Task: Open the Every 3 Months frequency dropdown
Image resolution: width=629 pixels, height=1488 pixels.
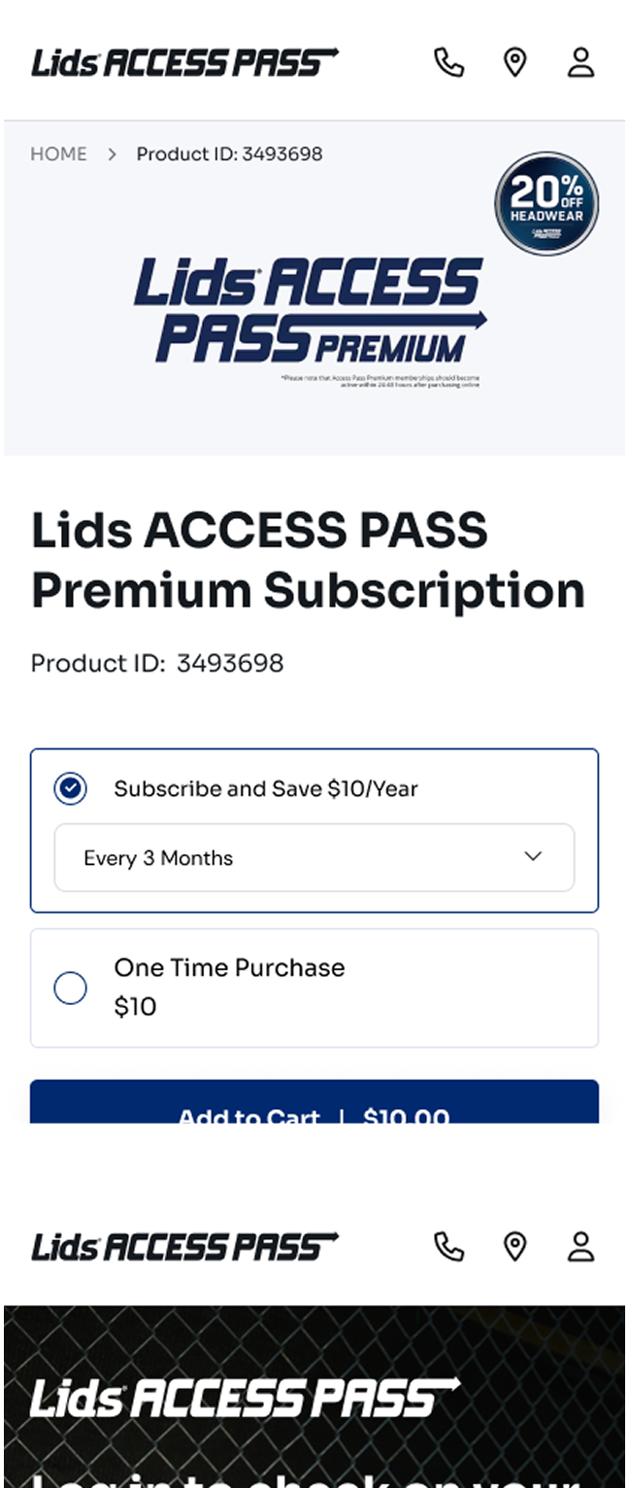Action: click(x=314, y=857)
